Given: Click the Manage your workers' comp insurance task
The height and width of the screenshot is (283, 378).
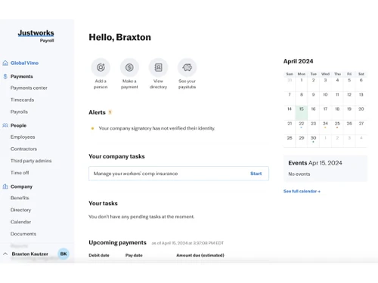Looking at the screenshot, I should (178, 174).
